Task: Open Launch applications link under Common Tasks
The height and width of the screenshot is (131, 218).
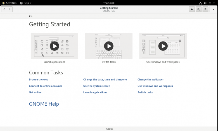Action: 95,92
